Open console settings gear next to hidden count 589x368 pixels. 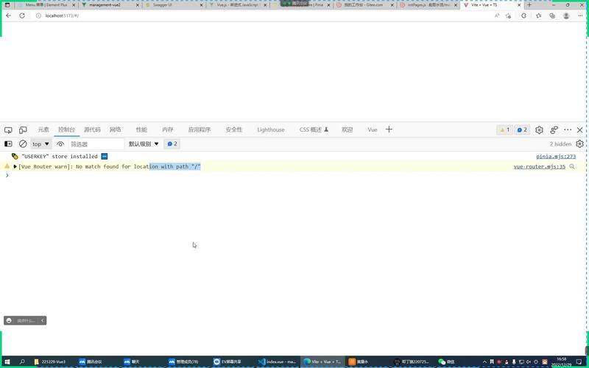(x=579, y=144)
